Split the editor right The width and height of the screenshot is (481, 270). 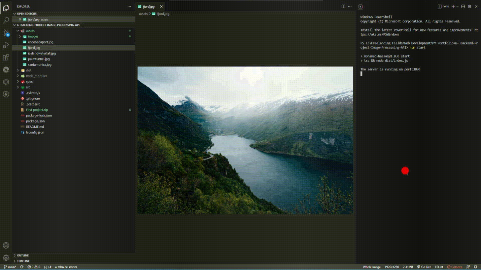pyautogui.click(x=343, y=6)
